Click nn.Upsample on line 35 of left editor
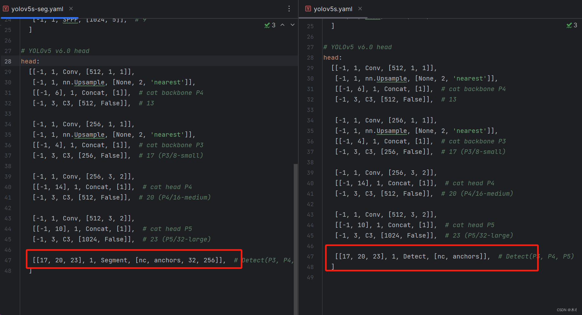Screen dimensions: 582x315 [84, 135]
